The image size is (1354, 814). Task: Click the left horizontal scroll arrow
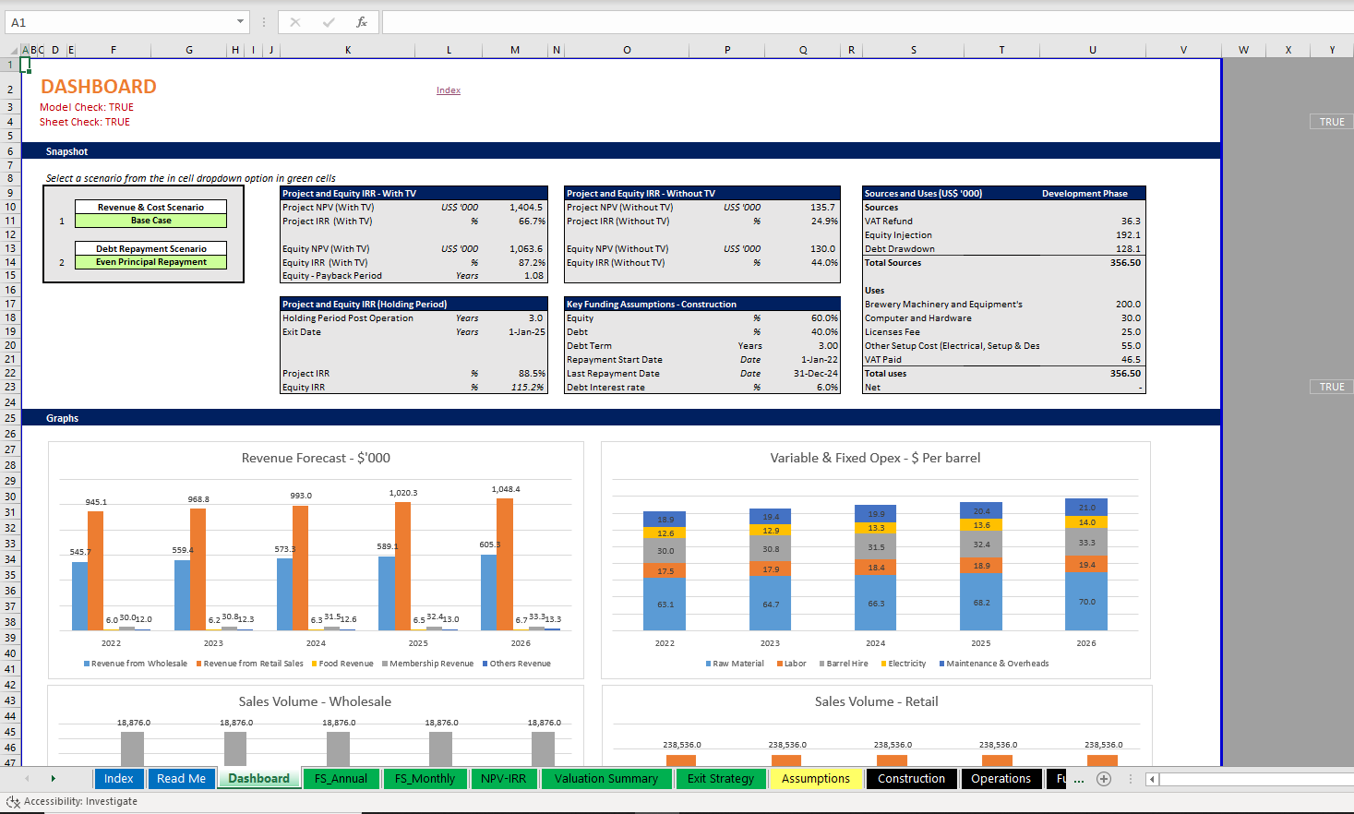[1152, 779]
